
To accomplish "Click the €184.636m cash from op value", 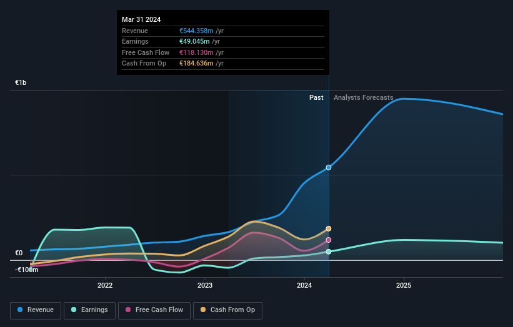I will point(196,64).
